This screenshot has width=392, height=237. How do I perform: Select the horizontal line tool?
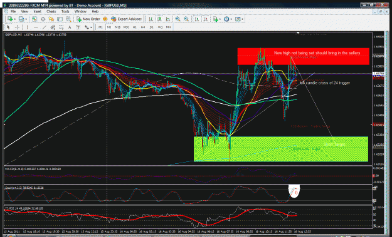(36, 27)
